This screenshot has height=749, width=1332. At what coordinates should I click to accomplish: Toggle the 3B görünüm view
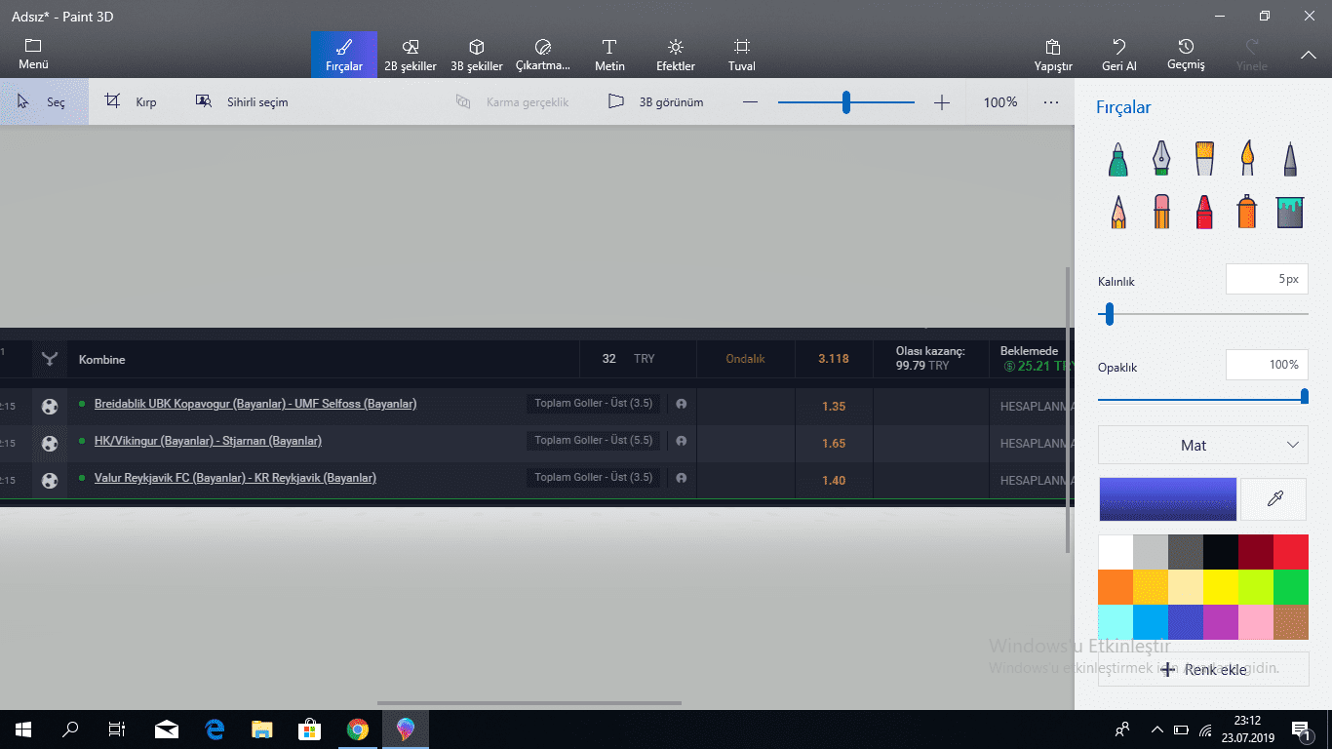point(655,101)
